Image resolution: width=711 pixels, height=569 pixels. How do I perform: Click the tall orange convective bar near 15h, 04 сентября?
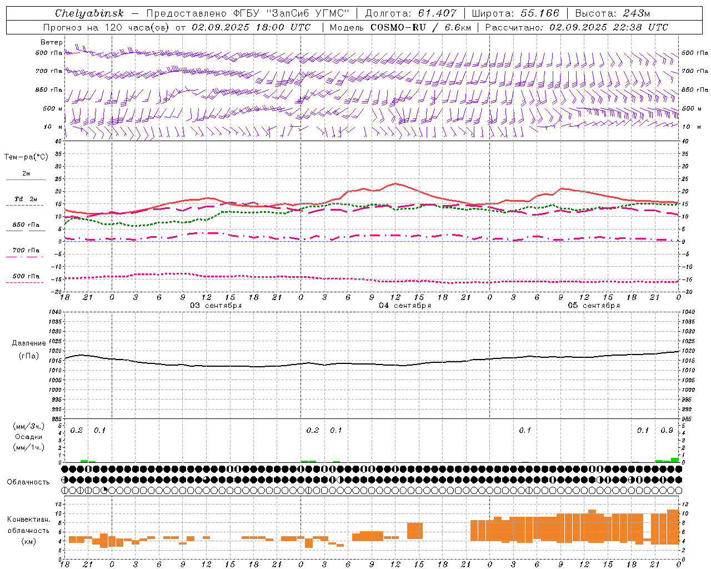(415, 531)
